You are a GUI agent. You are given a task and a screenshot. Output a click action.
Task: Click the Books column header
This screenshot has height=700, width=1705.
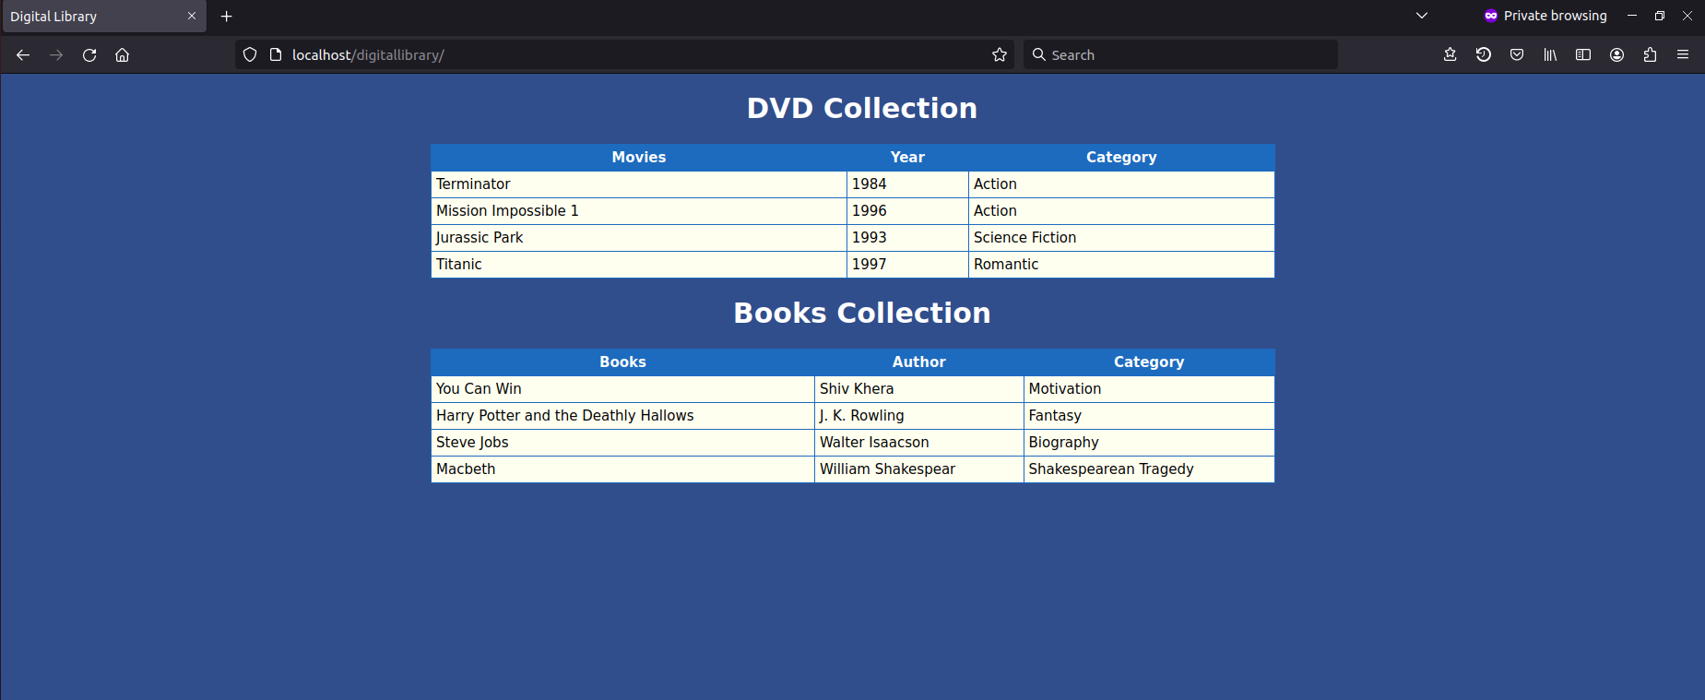pyautogui.click(x=622, y=362)
